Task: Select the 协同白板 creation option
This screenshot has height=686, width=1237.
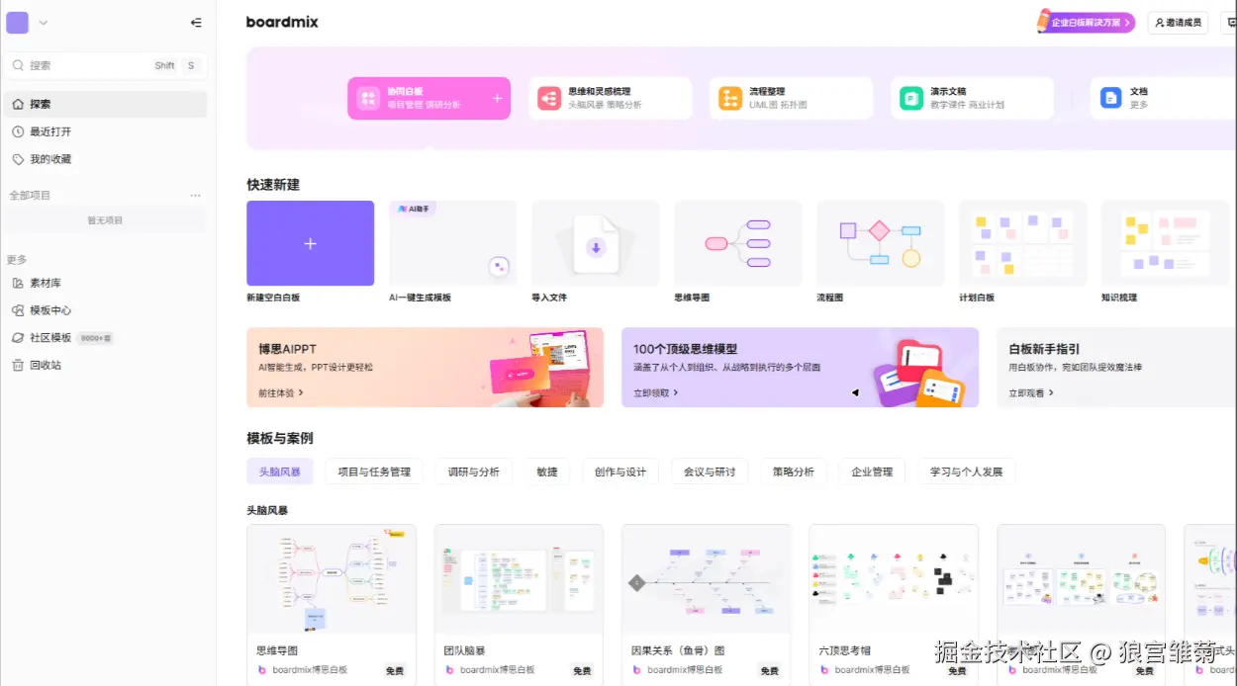Action: pos(428,98)
